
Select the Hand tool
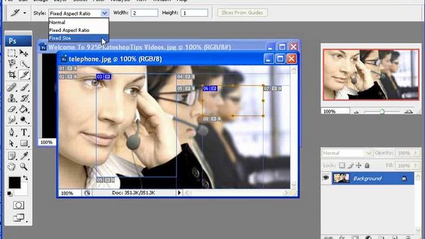12,167
